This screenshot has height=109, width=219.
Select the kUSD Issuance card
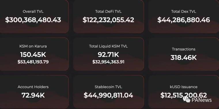(x=184, y=92)
